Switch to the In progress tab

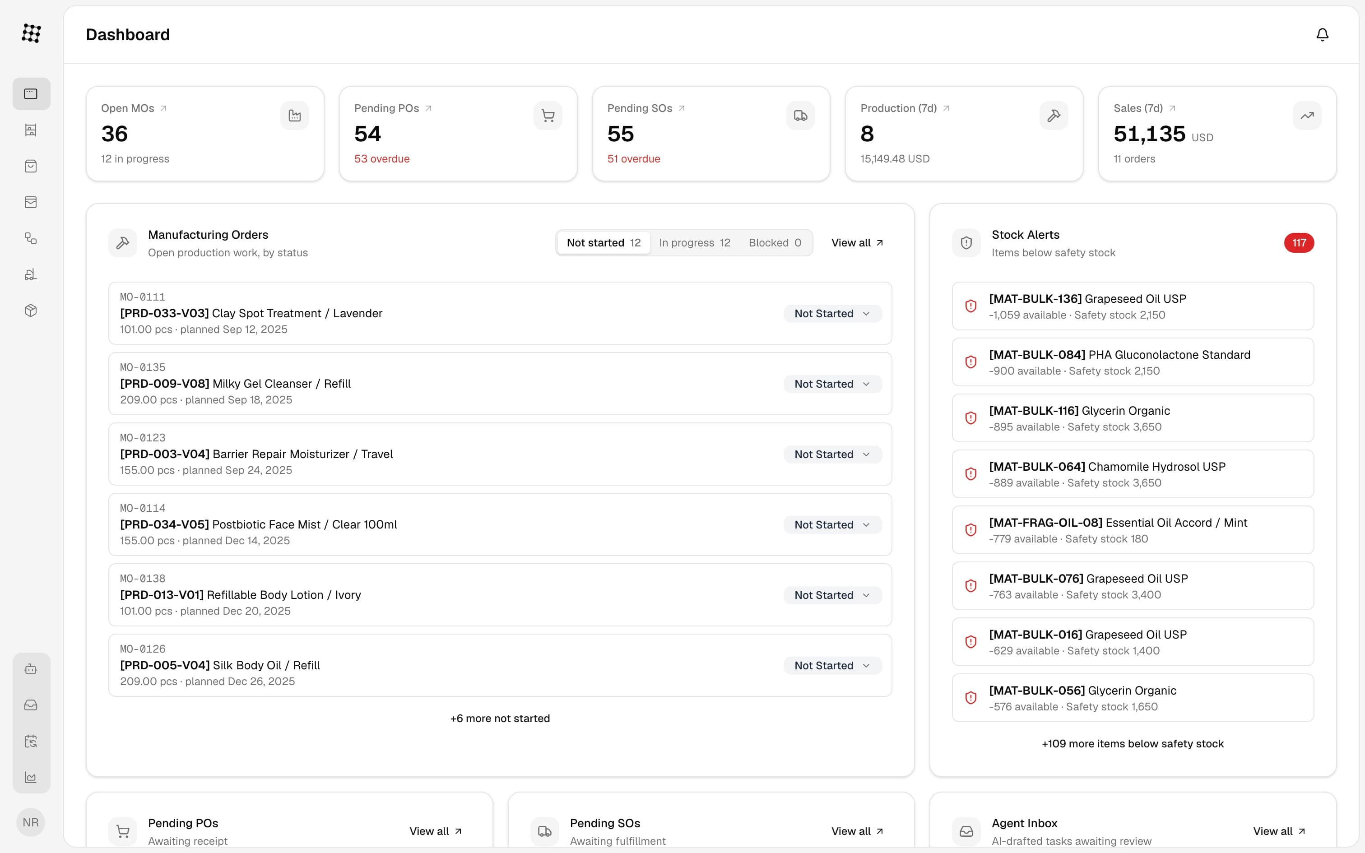coord(694,243)
